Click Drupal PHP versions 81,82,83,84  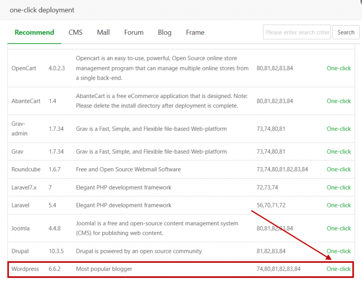(271, 251)
